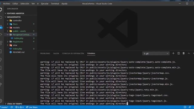
Task: Open the Ejecutar menu
Action: (45, 4)
